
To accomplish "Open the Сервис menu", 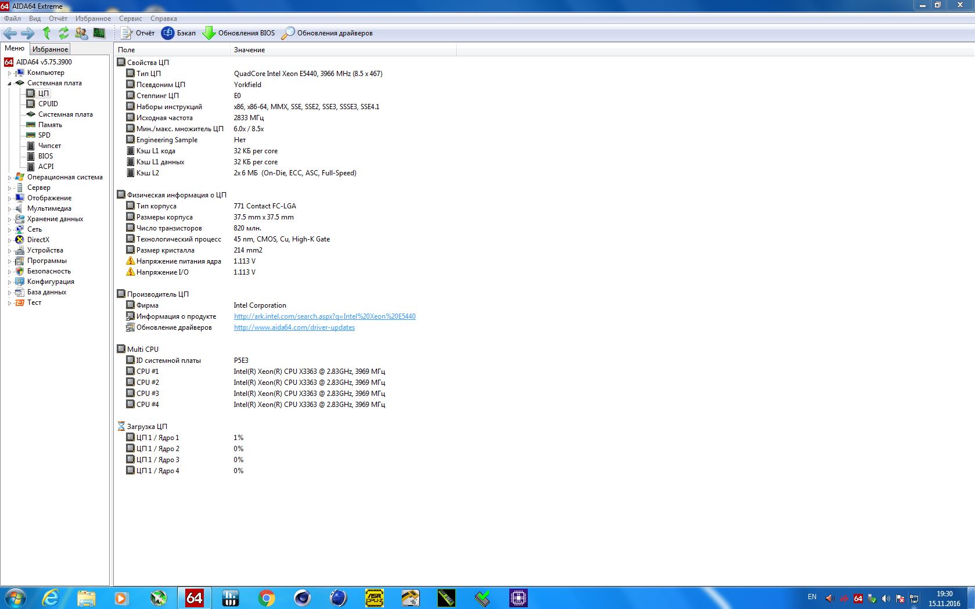I will pyautogui.click(x=131, y=19).
